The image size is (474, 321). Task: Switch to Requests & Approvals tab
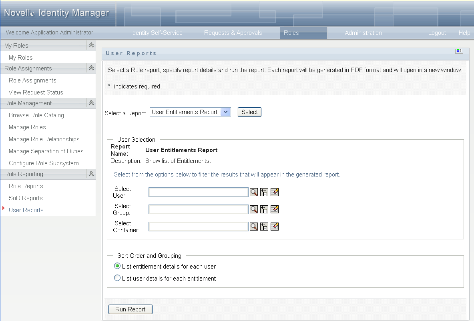233,33
